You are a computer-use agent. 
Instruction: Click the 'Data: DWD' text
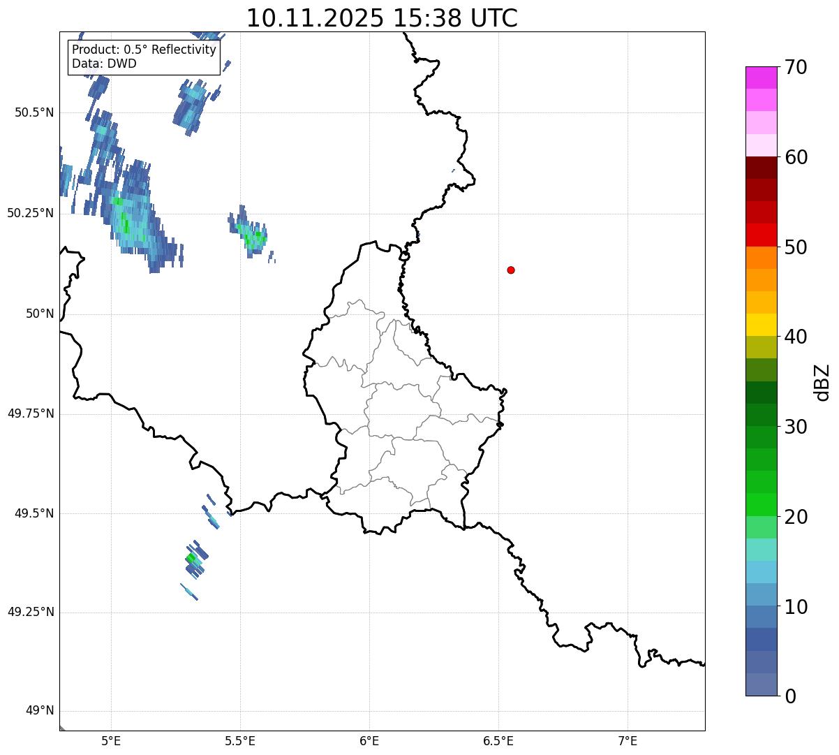click(104, 64)
